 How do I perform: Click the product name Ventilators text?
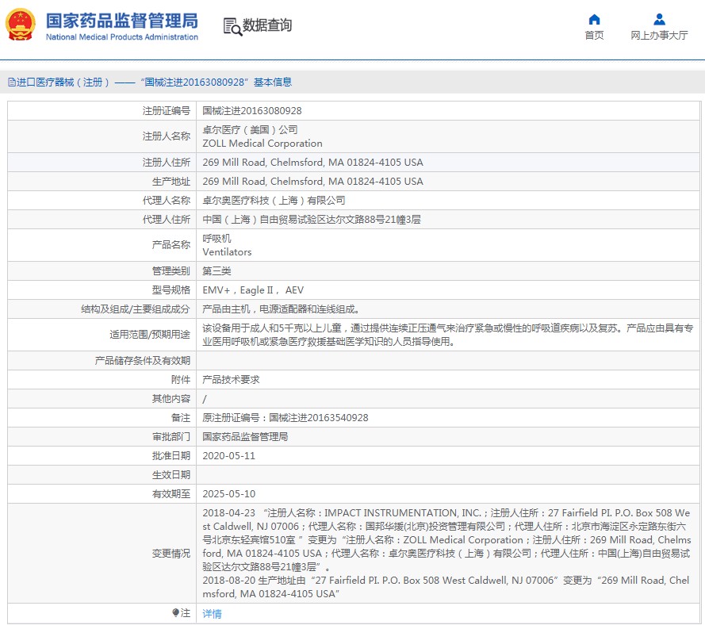227,252
